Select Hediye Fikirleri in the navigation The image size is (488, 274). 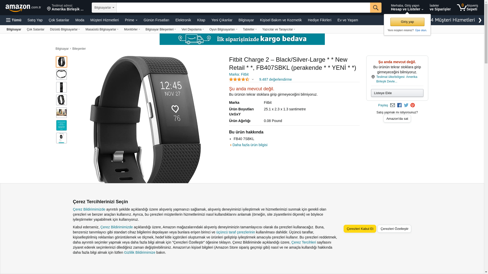319,20
